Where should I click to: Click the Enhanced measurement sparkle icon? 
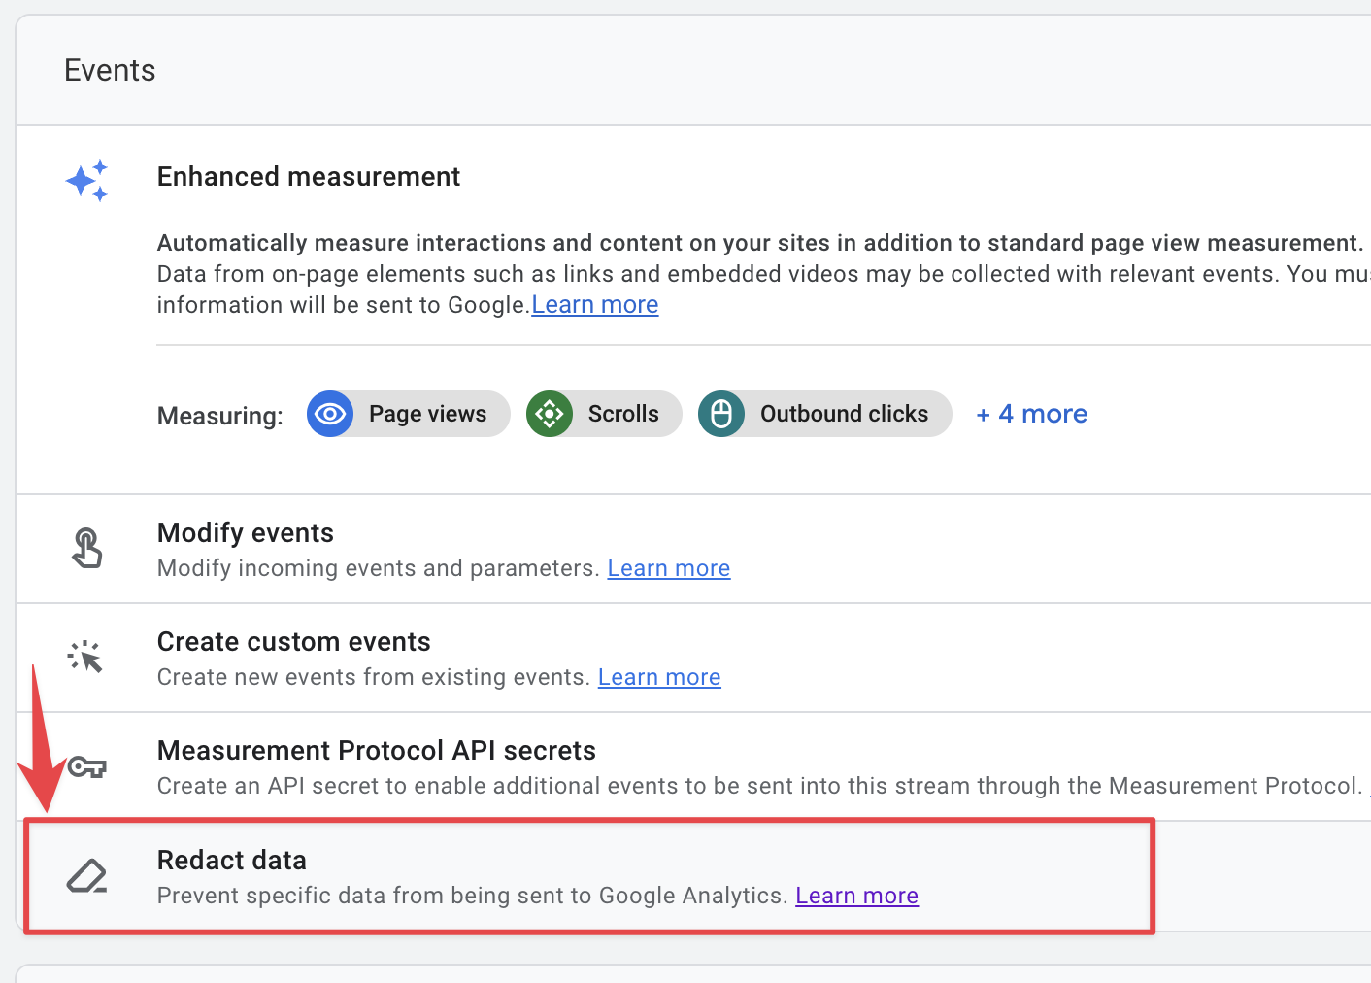[86, 180]
